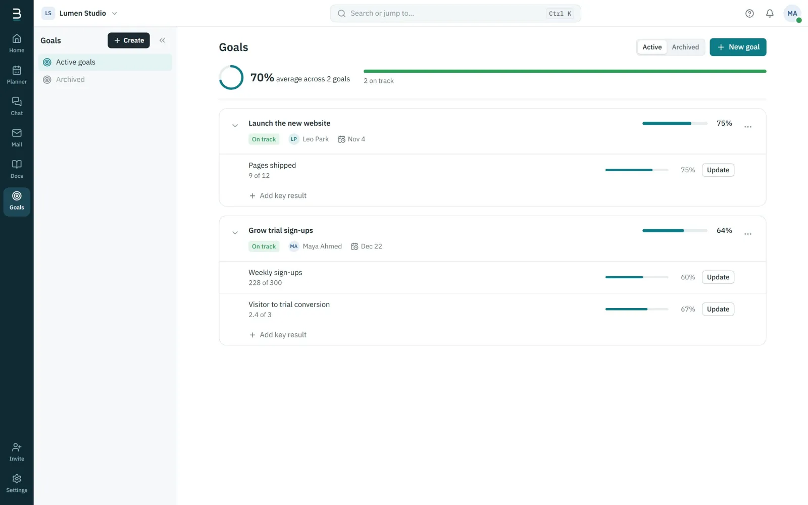Select Active goals in the side panel

(105, 62)
